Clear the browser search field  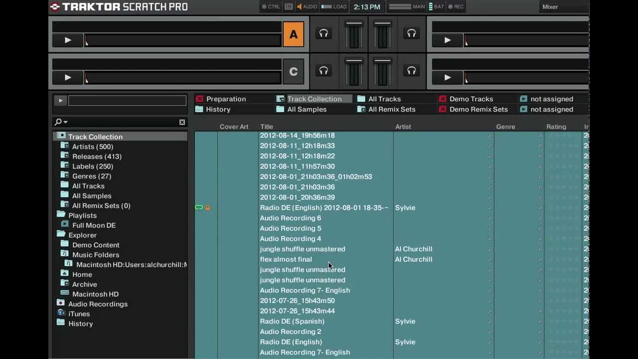tap(182, 122)
